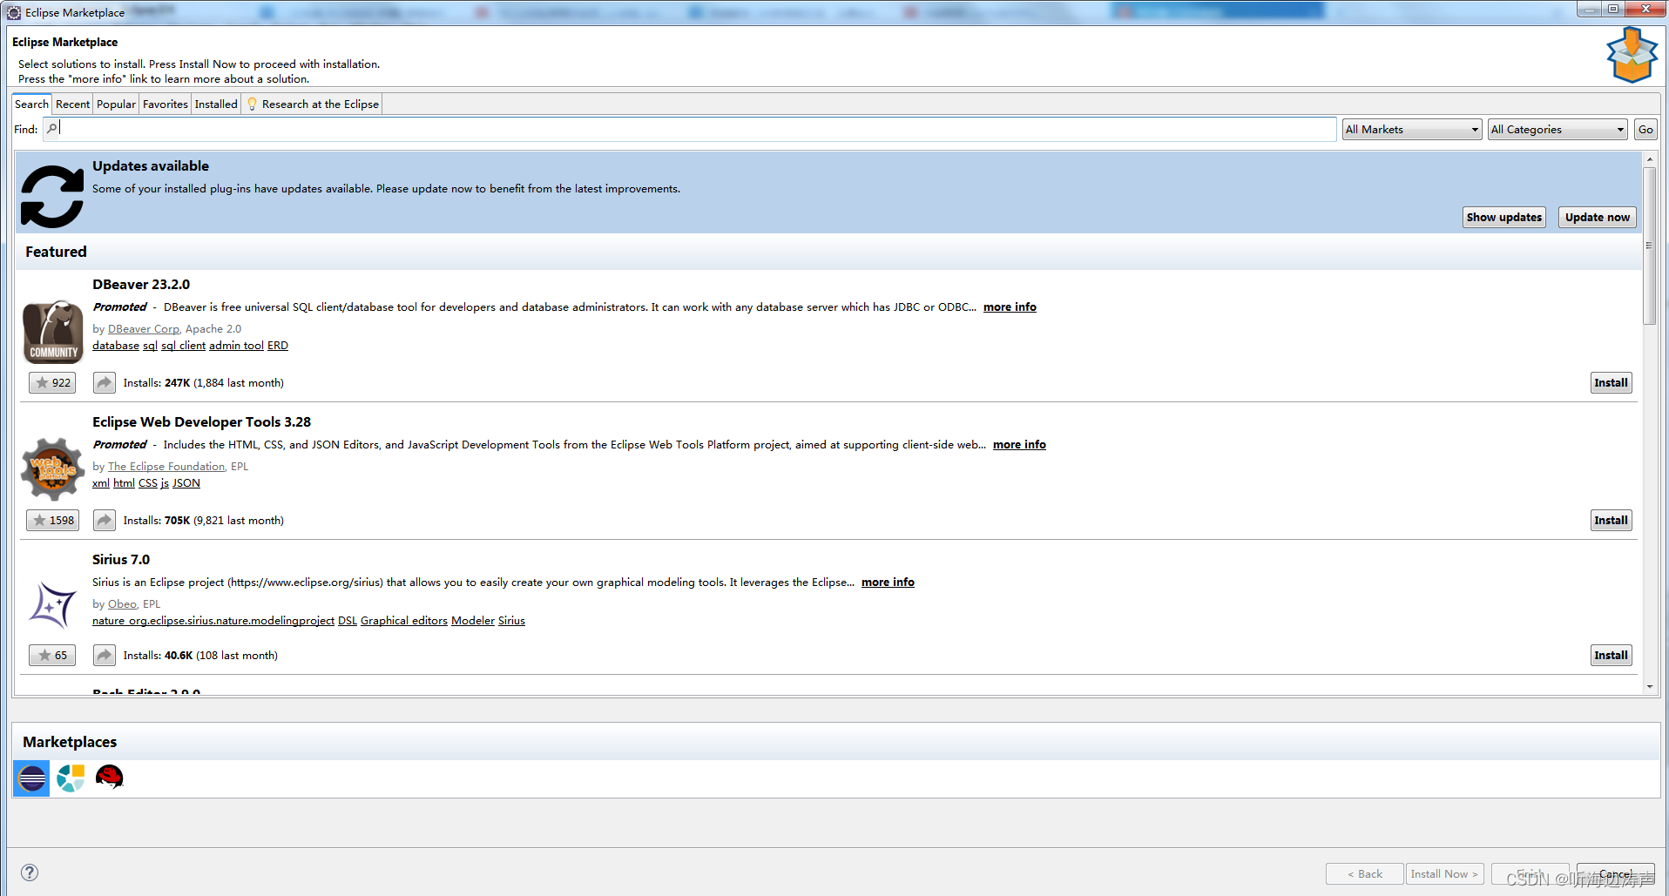Switch to the Popular tab
Viewport: 1669px width, 896px height.
click(x=116, y=104)
